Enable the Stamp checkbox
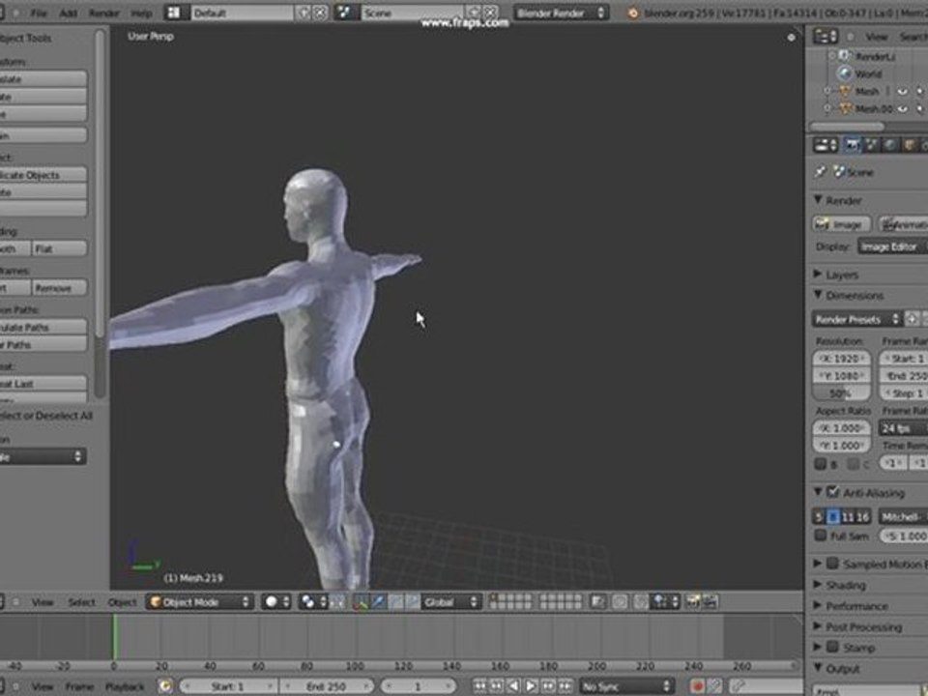Image resolution: width=928 pixels, height=696 pixels. coord(832,647)
